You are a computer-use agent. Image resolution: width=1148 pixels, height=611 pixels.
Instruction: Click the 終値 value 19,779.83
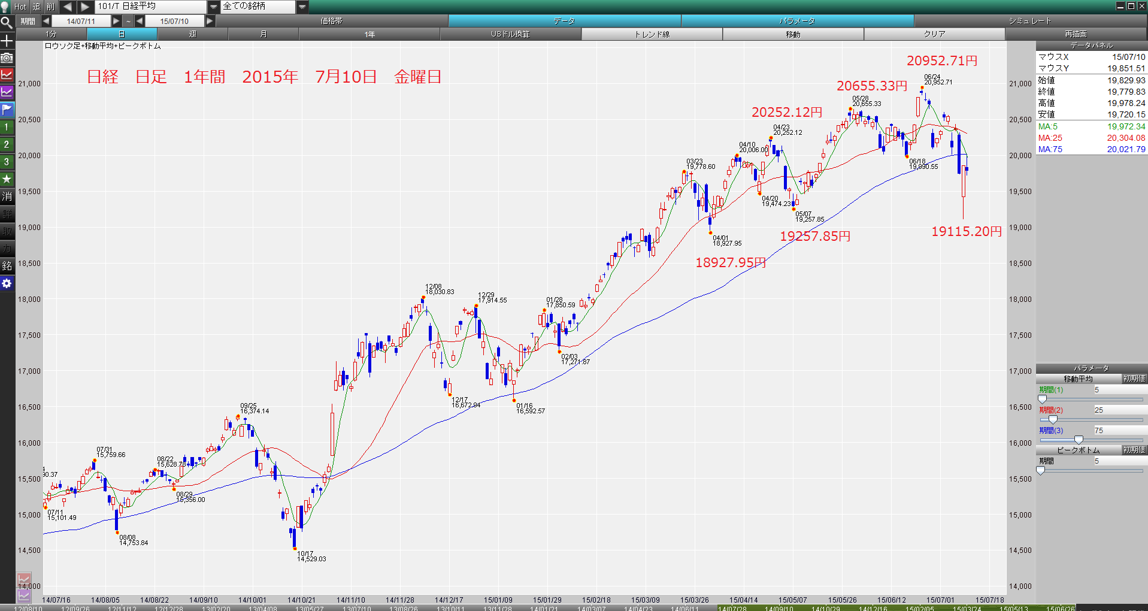(x=1126, y=92)
